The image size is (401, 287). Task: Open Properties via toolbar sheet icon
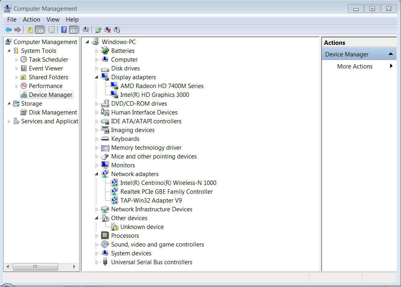(x=52, y=30)
